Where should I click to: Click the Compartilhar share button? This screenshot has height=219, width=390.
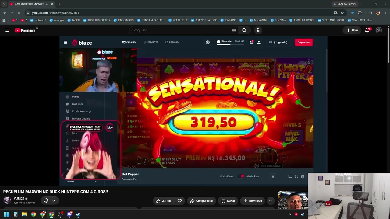(x=201, y=201)
